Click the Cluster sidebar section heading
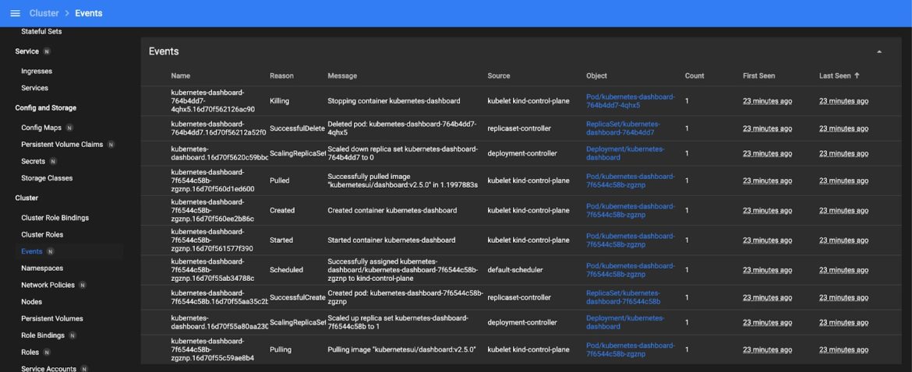Viewport: 912px width, 372px height. tap(27, 198)
